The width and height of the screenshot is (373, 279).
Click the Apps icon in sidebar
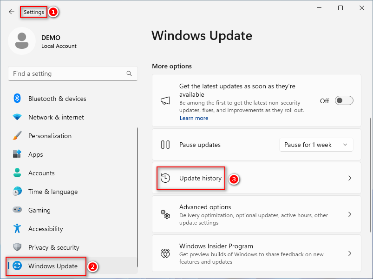tap(17, 154)
